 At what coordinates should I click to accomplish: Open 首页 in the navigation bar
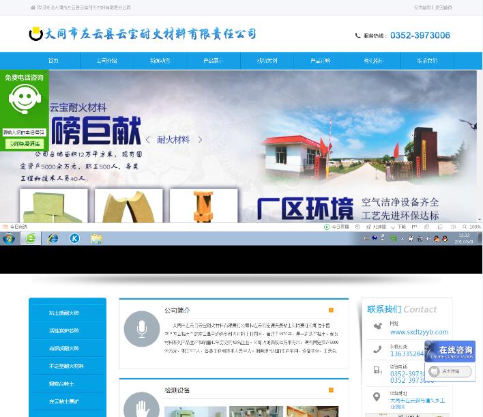(53, 61)
